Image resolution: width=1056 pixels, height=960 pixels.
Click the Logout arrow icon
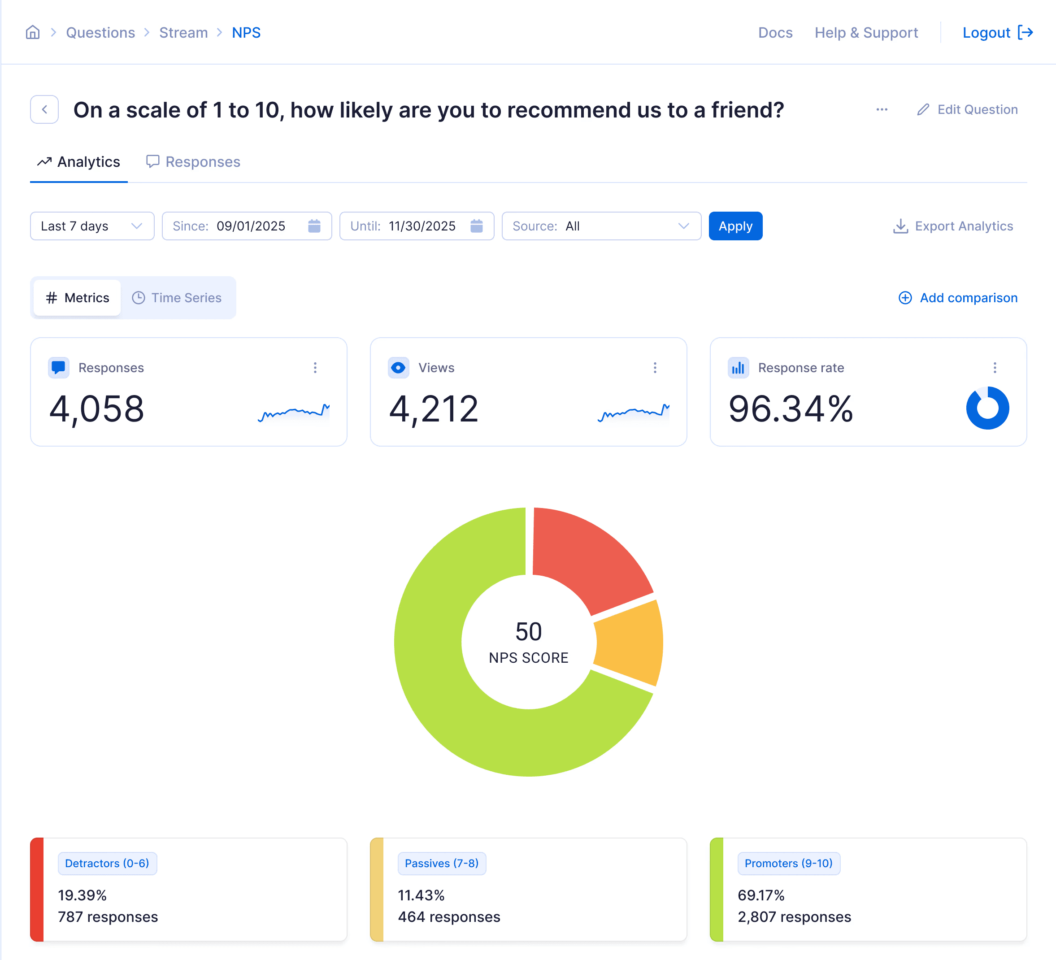coord(1025,32)
